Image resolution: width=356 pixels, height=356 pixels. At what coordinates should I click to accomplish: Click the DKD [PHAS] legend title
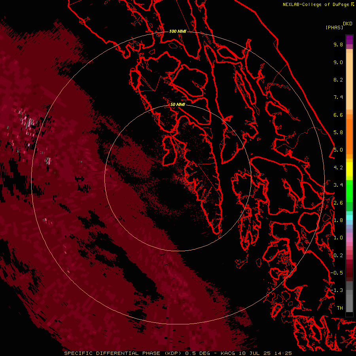point(339,25)
